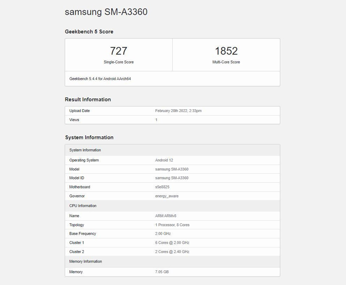Viewport: 346px width, 285px height.
Task: Click the 'Model ID' row label
Action: click(77, 178)
